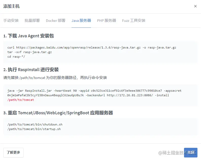This screenshot has width=201, height=160.
Task: Open the Docker 部署 tab
Action: point(56,21)
